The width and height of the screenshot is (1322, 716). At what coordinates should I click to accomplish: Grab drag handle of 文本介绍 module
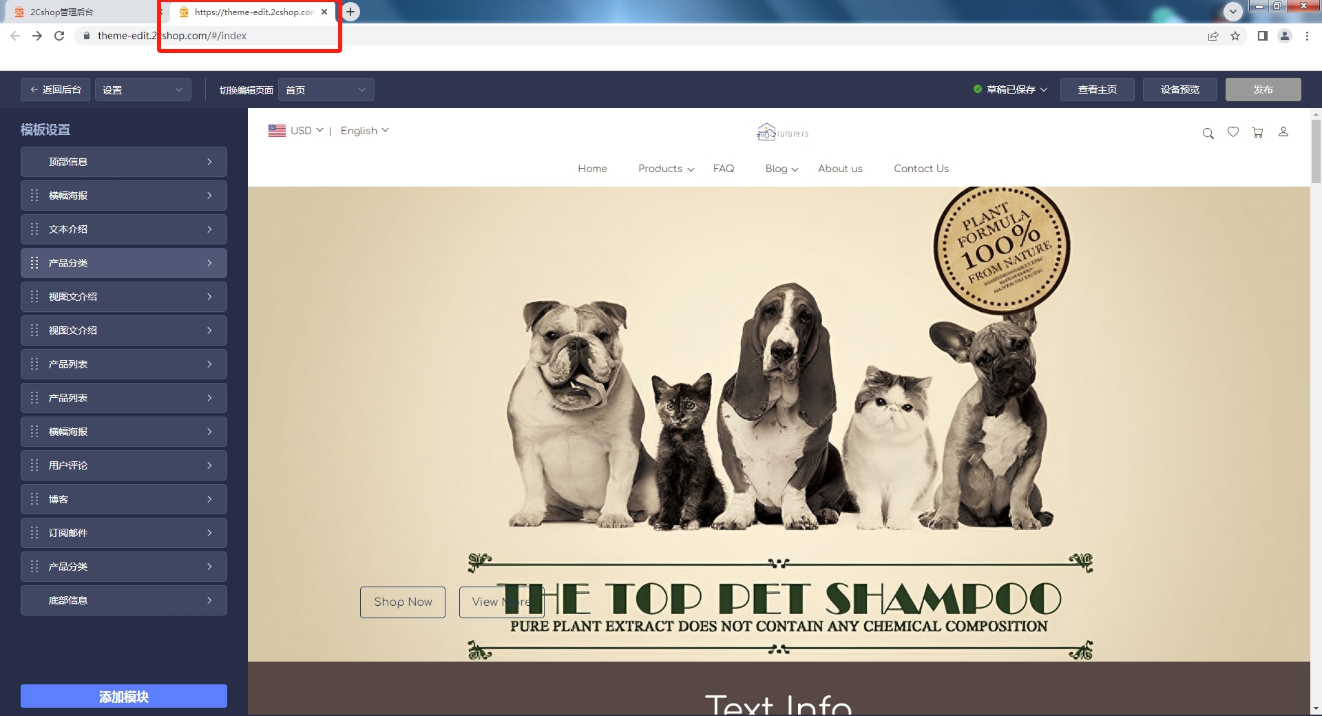(34, 229)
